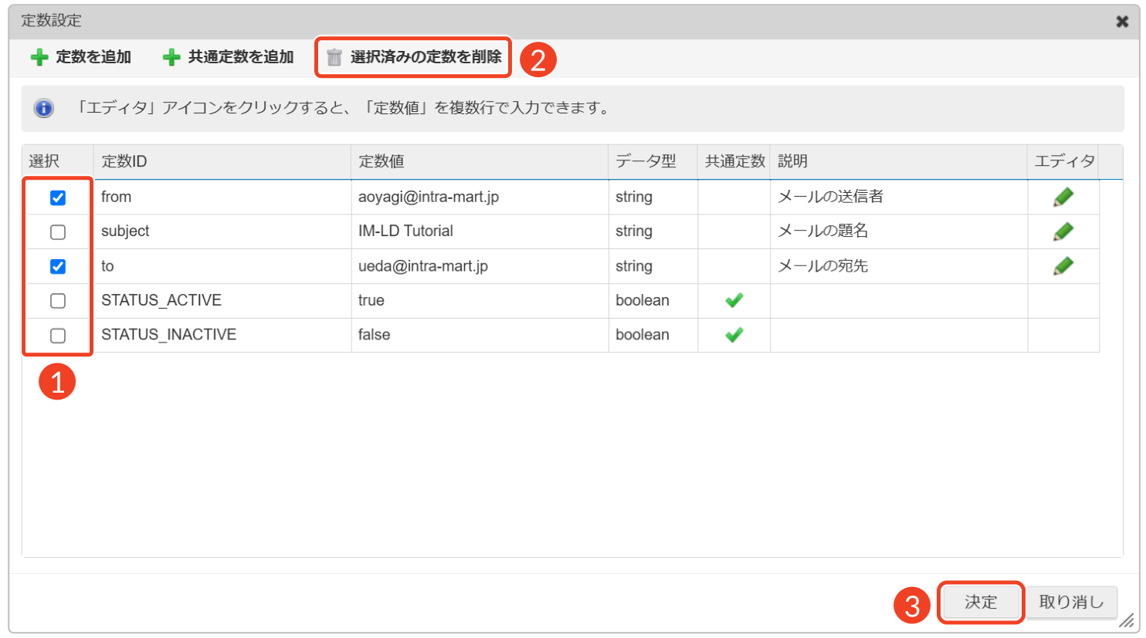Click the trash icon to delete selected constants

pos(334,58)
